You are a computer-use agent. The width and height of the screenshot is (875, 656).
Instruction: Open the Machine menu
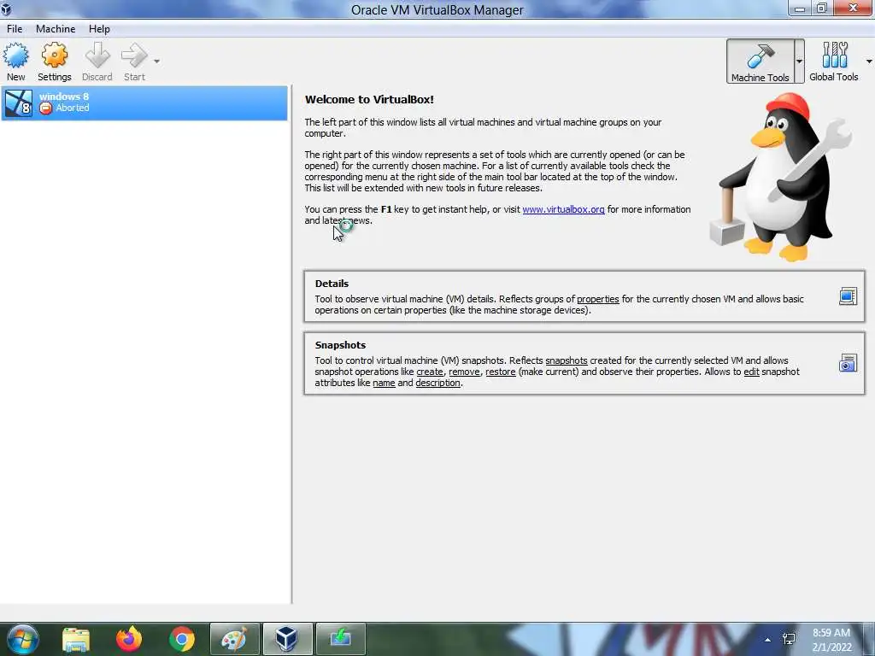56,29
